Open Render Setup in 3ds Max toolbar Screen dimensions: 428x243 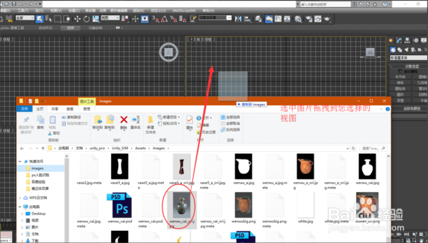(x=309, y=19)
